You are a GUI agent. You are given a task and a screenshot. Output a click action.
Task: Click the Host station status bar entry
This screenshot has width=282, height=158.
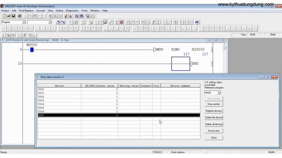click(178, 152)
